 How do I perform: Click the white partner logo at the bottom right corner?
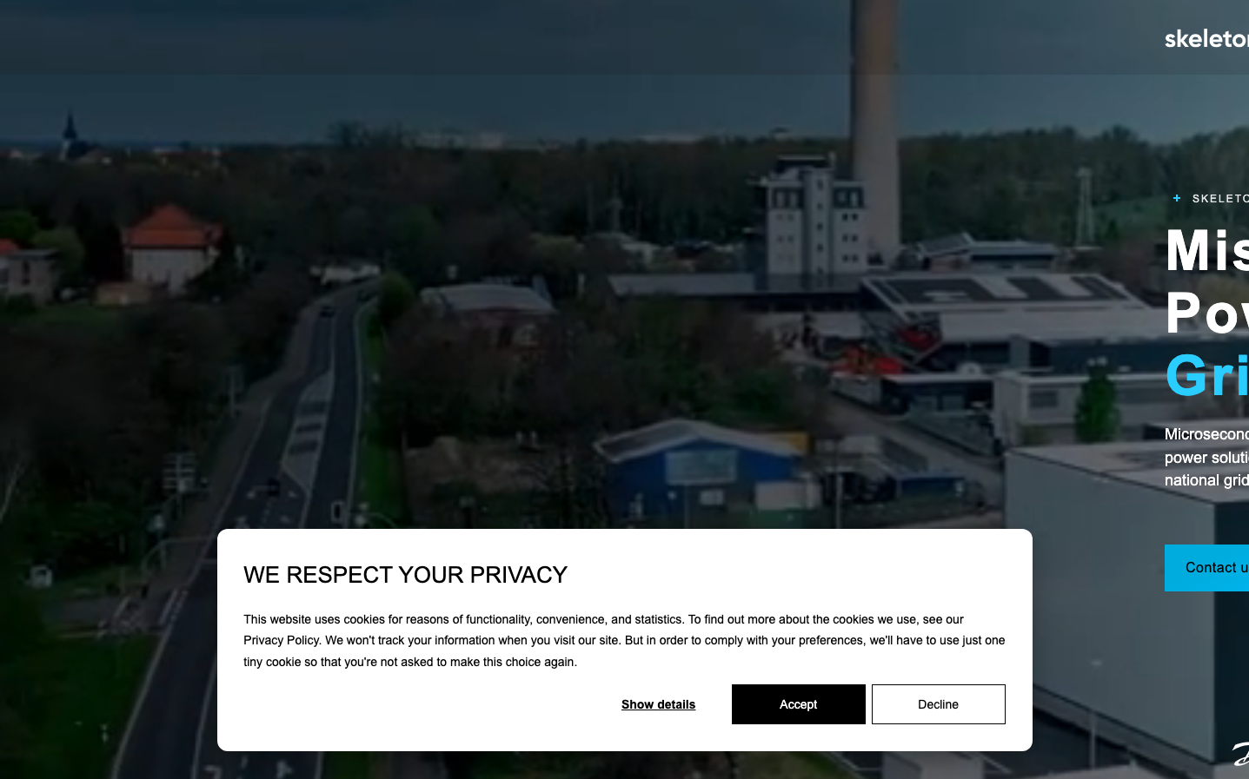point(1240,754)
